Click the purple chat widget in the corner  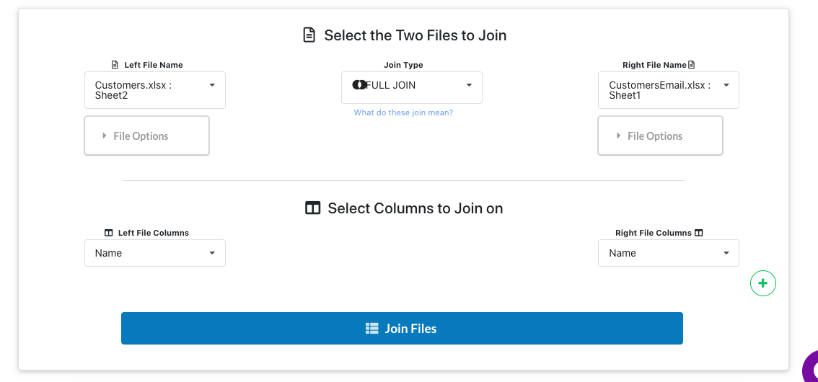[x=811, y=368]
